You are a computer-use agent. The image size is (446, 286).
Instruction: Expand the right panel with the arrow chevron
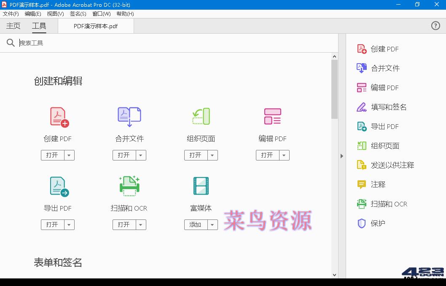tap(341, 156)
